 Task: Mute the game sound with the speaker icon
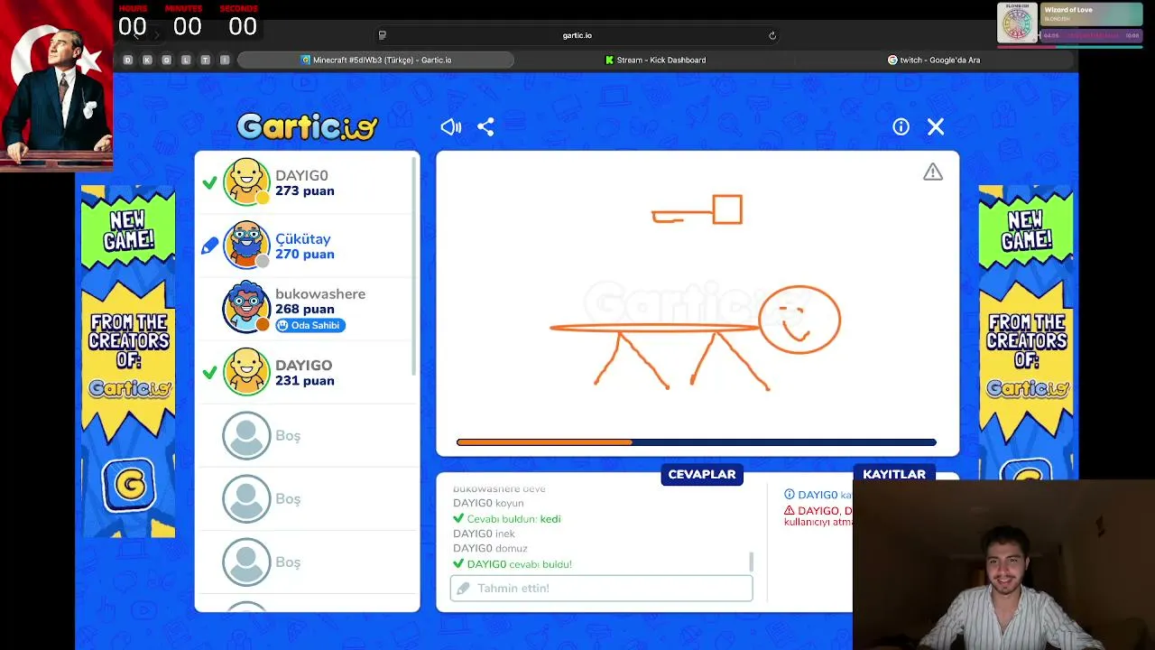451,127
